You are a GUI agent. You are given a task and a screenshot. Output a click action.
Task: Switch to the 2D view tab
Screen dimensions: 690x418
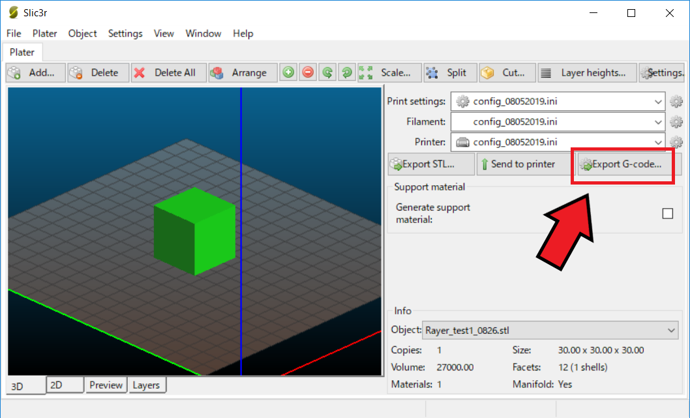pos(65,385)
